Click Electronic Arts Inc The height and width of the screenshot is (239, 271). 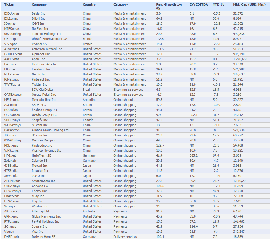click(44, 64)
